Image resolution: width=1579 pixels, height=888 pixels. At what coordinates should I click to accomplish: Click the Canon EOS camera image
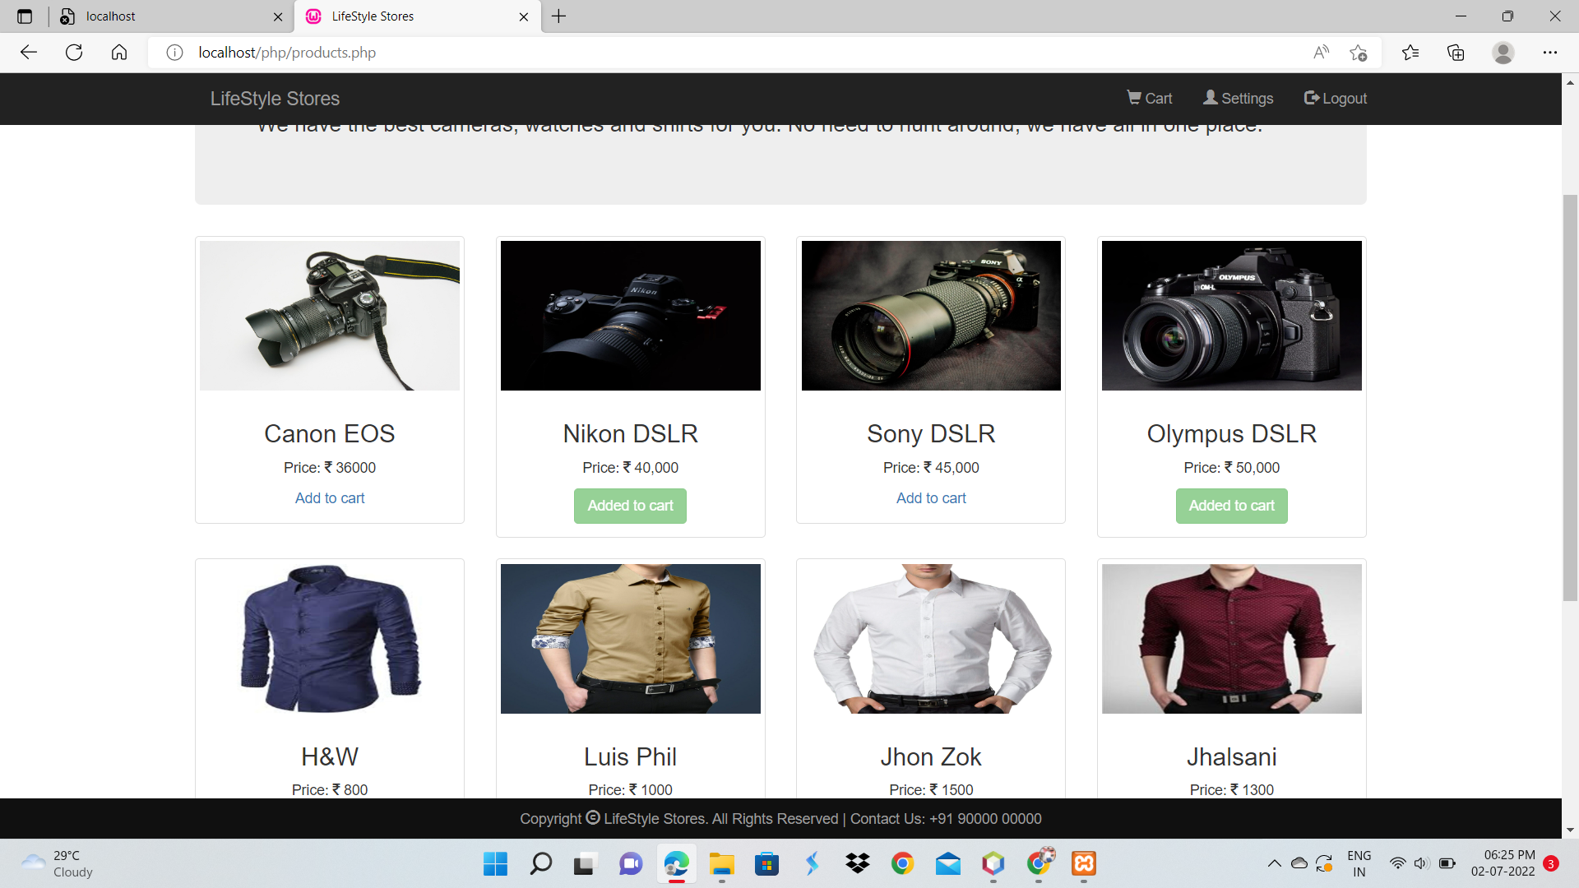pos(330,316)
